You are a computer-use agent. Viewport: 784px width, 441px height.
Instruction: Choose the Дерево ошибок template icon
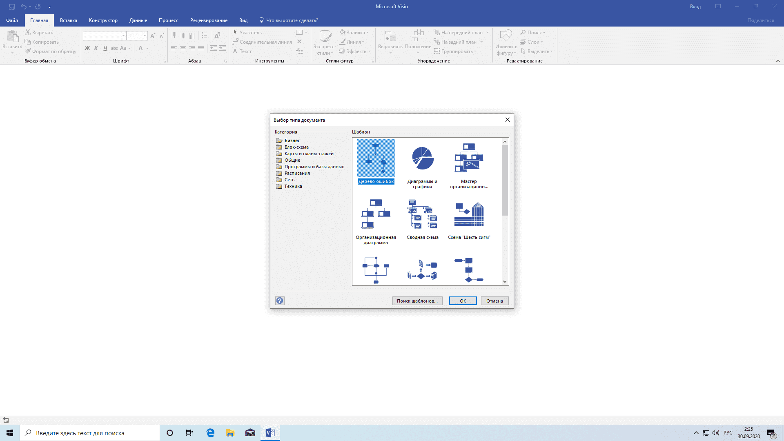coord(376,158)
